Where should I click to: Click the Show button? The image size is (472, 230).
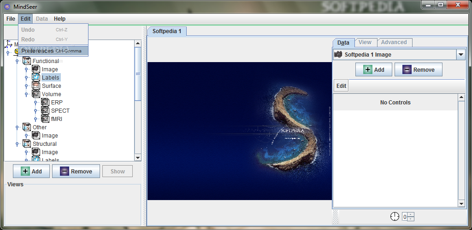(118, 172)
